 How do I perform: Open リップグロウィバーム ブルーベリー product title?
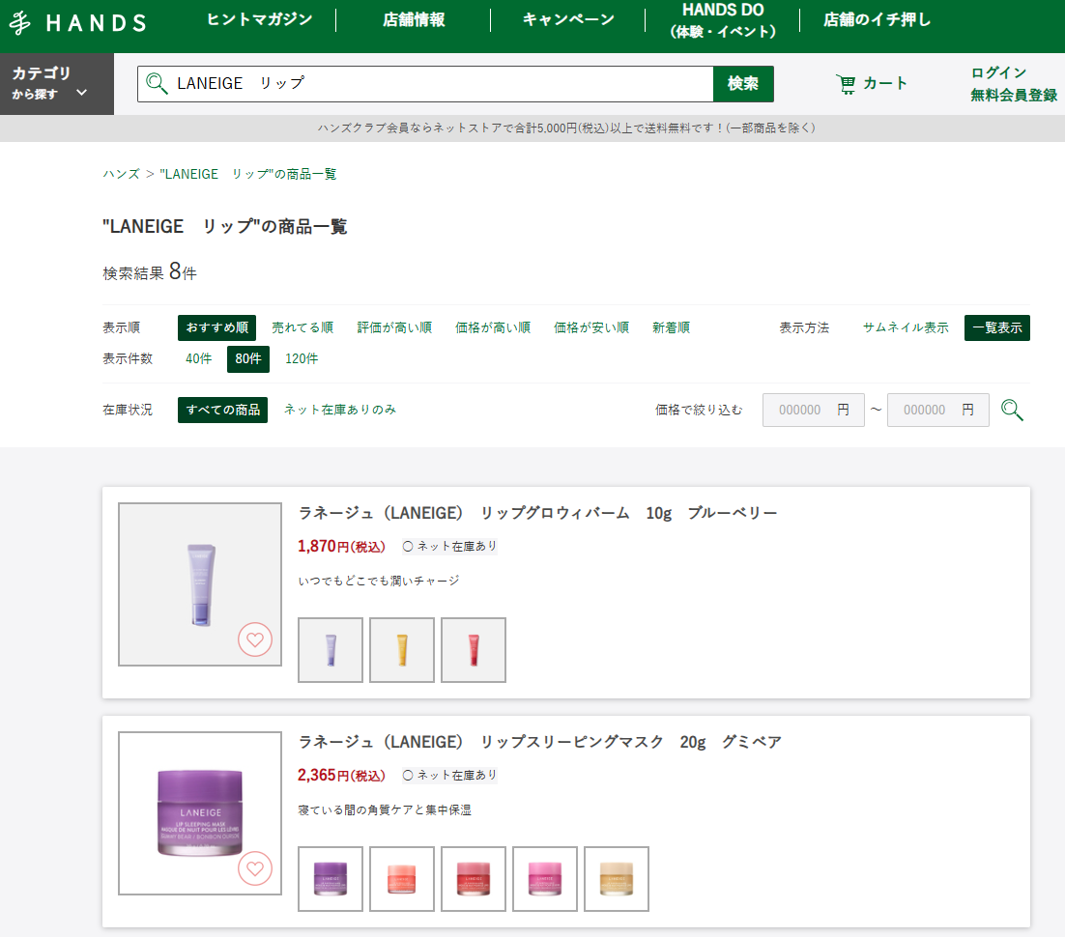pyautogui.click(x=537, y=513)
